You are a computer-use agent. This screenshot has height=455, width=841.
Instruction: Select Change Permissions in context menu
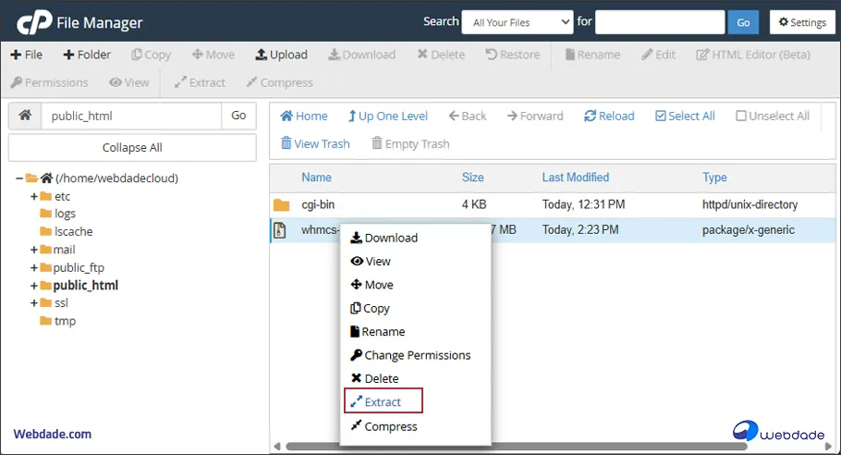tap(417, 355)
